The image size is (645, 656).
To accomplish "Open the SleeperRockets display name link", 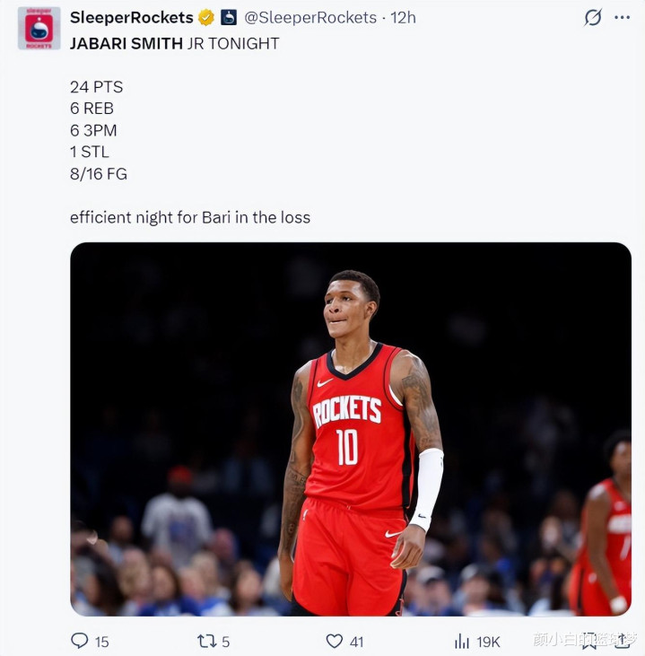I will (x=132, y=18).
